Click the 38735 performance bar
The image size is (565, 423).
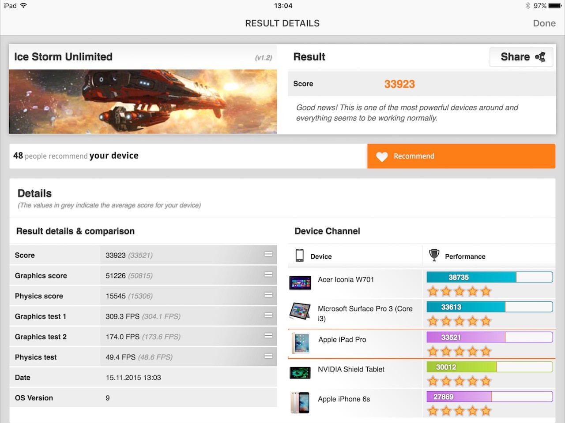coord(490,277)
